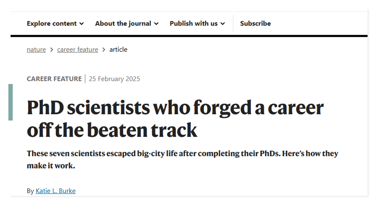Open the career feature breadcrumb link
This screenshot has height=211, width=375.
pos(78,50)
